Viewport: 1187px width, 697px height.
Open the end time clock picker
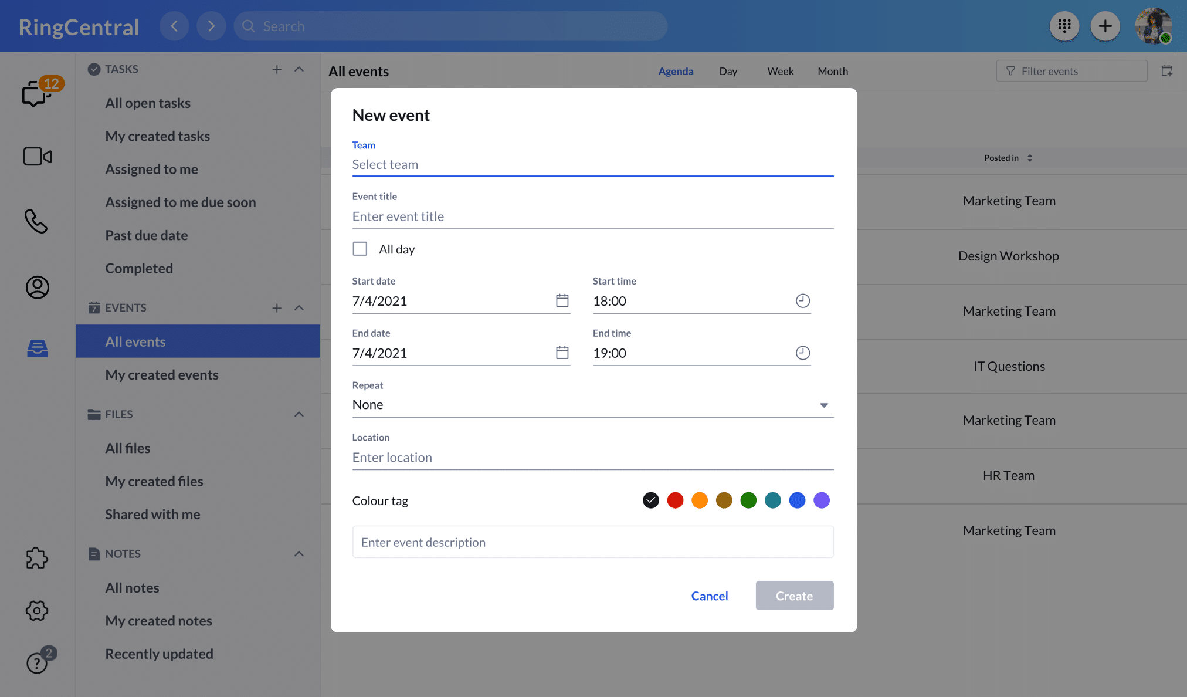point(802,353)
